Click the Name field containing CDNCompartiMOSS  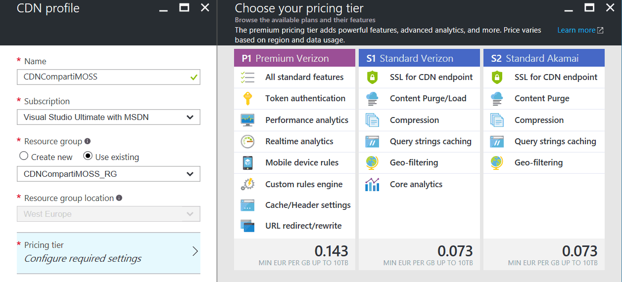tap(108, 77)
